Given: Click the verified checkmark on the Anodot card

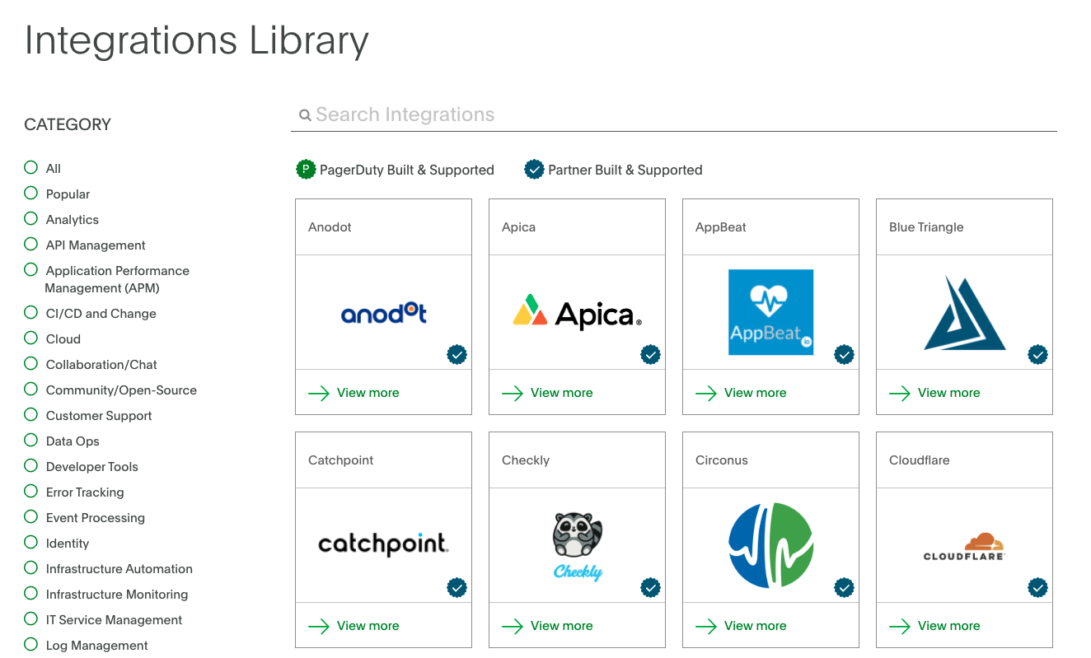Looking at the screenshot, I should [x=457, y=354].
